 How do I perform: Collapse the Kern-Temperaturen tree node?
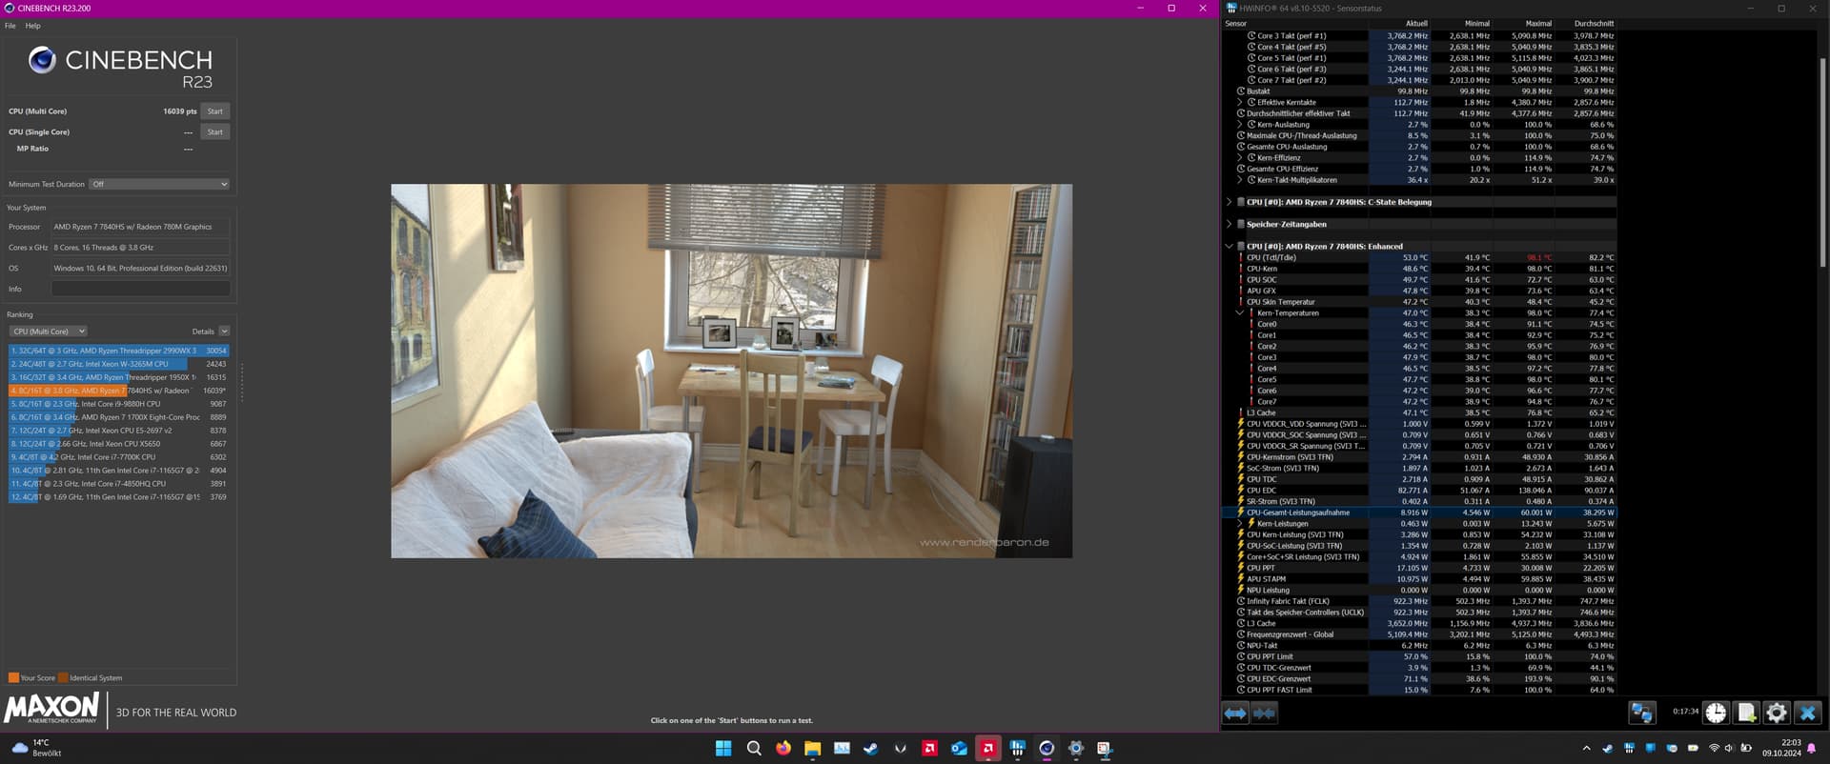(x=1239, y=312)
